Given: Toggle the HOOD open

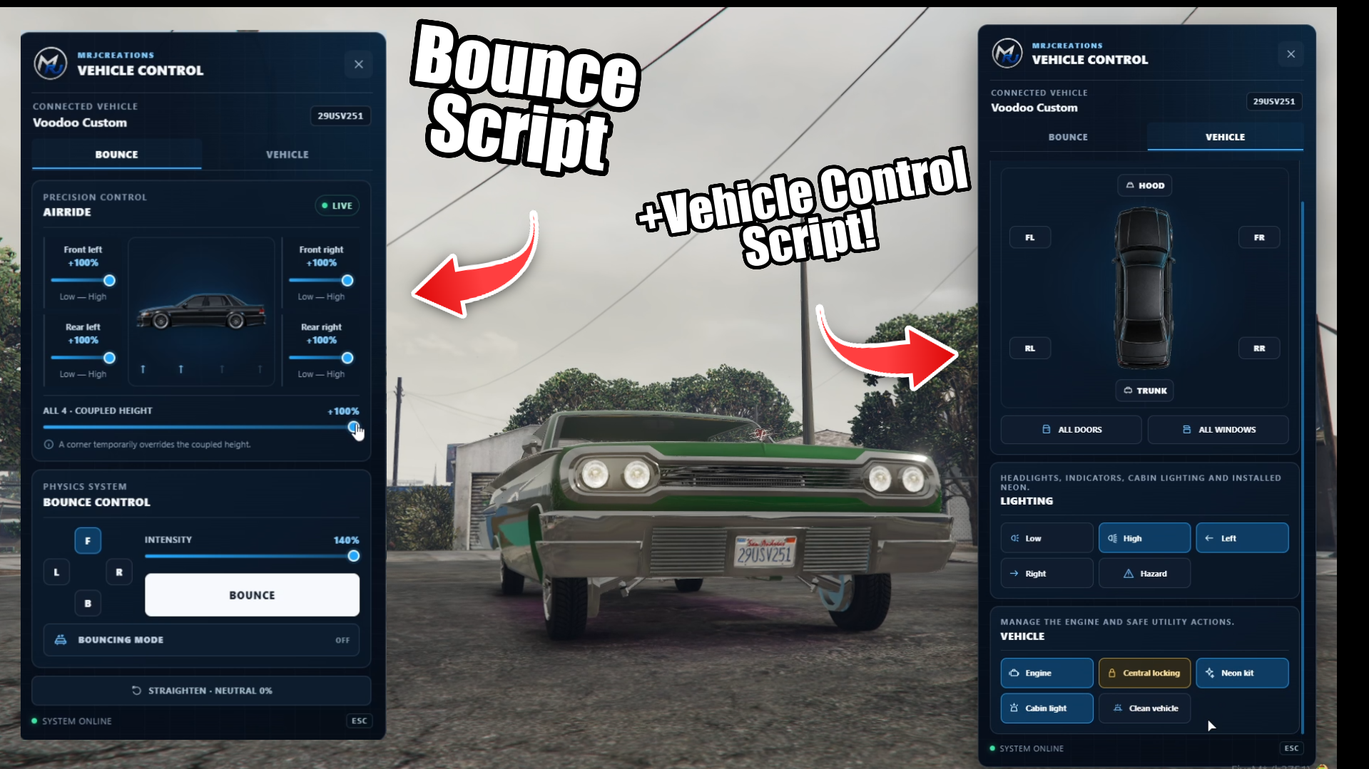Looking at the screenshot, I should (1144, 185).
